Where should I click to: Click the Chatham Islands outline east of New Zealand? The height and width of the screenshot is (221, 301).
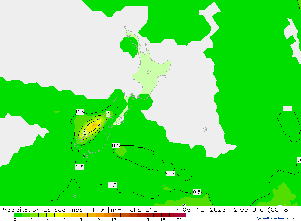click(x=206, y=129)
